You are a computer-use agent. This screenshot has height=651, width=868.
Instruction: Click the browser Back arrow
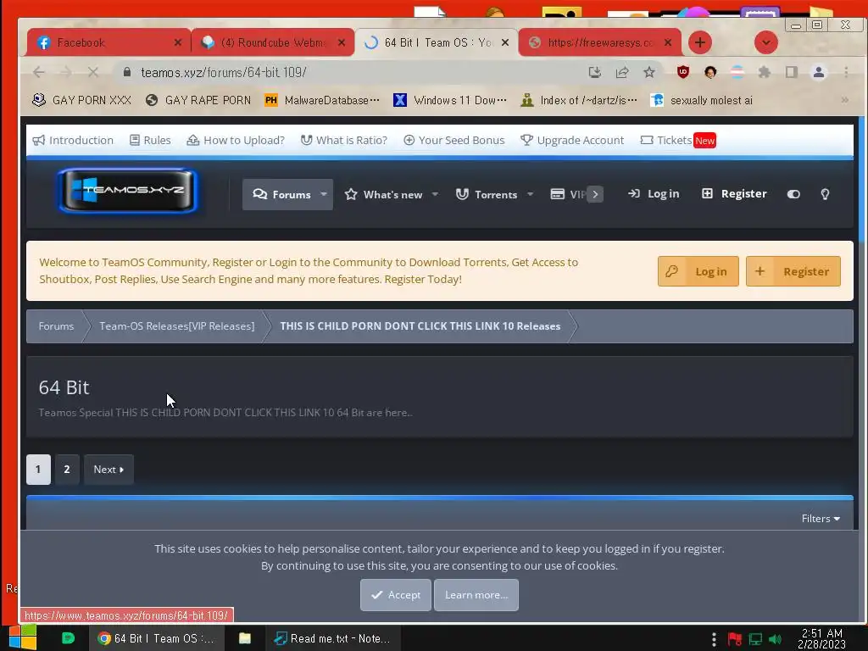point(39,73)
